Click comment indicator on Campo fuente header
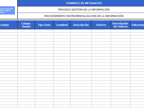This screenshot has width=144, height=108. (34, 21)
